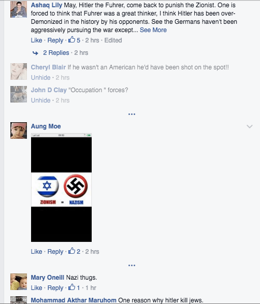The image size is (260, 304).
Task: Click thumbs-up icon on Aung Moe's comment
Action: pyautogui.click(x=71, y=251)
